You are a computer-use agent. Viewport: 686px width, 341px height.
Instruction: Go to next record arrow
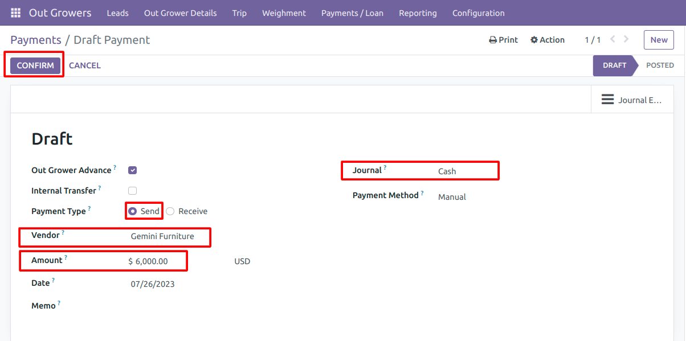point(627,39)
